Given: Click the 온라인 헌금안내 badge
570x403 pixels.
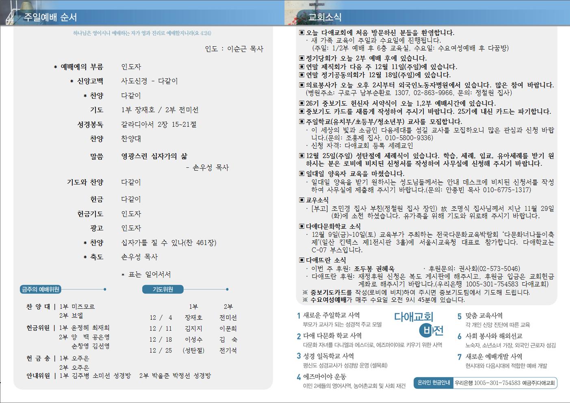Looking at the screenshot, I should tap(433, 383).
